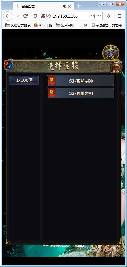127x267 pixels.
Task: Click the 爆 hot badge on S1 server
Action: coord(52,81)
